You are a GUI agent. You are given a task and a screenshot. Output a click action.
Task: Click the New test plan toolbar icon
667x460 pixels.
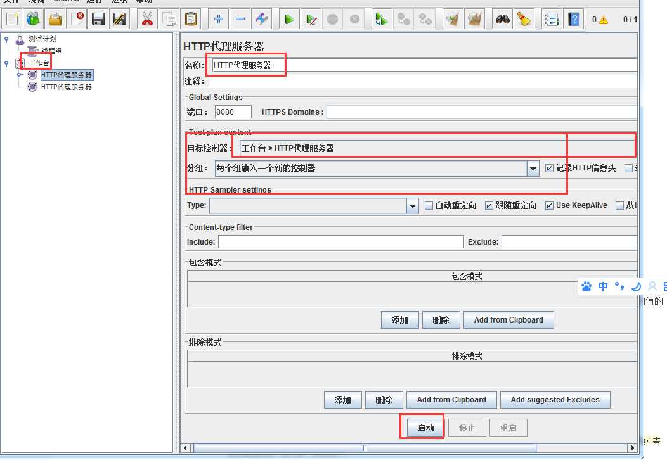[x=12, y=19]
